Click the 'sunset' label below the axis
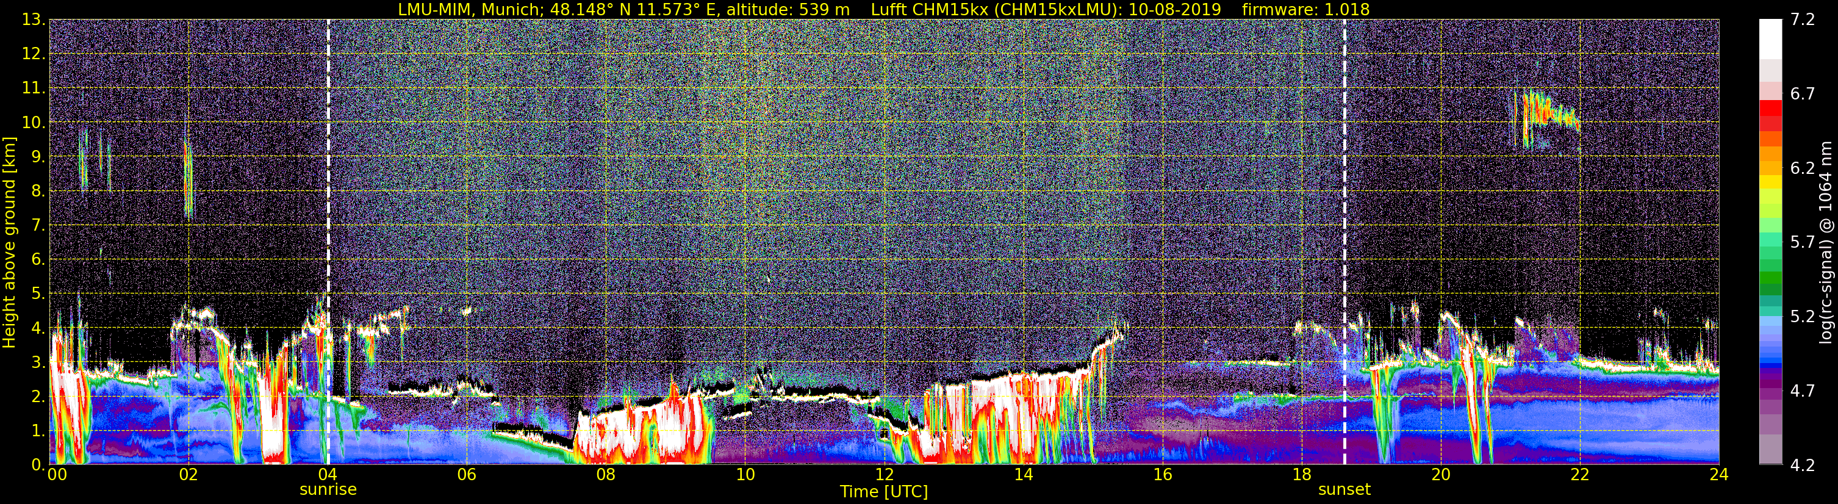The width and height of the screenshot is (1838, 504). click(x=1344, y=490)
